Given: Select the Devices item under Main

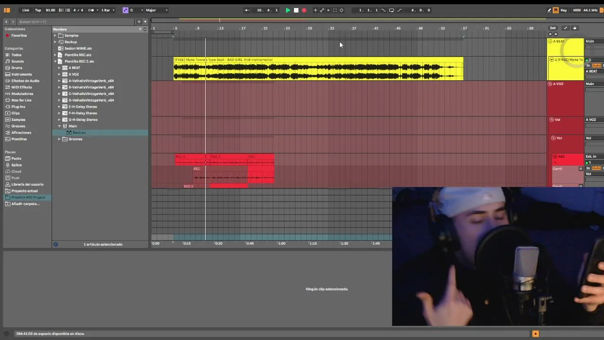Looking at the screenshot, I should point(78,133).
